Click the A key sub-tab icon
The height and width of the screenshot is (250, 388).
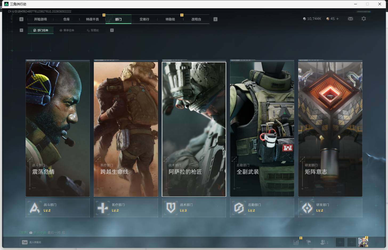21,30
